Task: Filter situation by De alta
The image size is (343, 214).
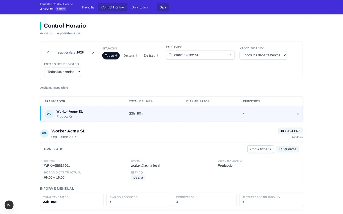Action: pos(130,56)
